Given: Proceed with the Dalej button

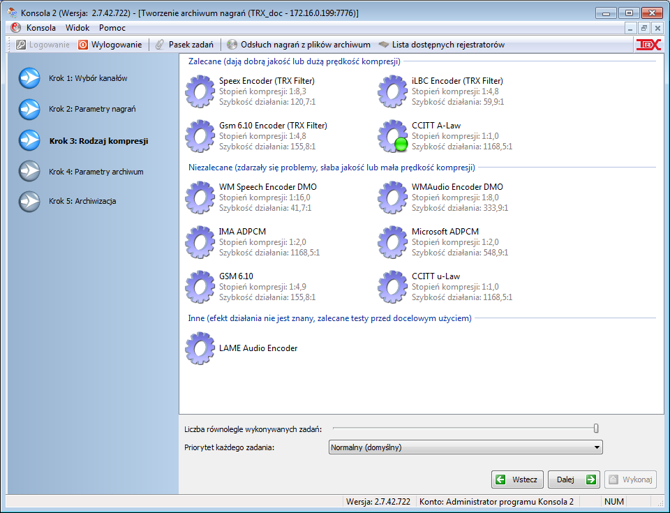Looking at the screenshot, I should [574, 479].
